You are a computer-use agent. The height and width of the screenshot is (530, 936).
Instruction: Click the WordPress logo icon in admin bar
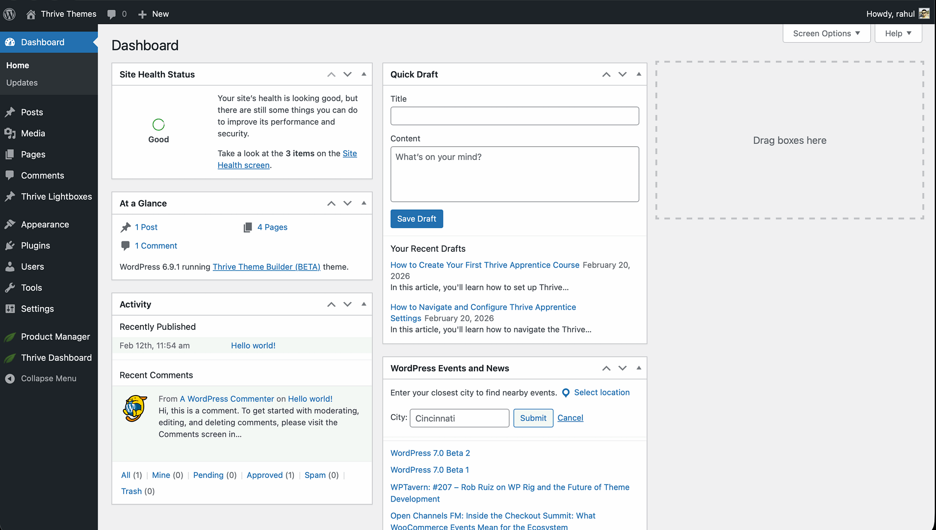click(9, 14)
